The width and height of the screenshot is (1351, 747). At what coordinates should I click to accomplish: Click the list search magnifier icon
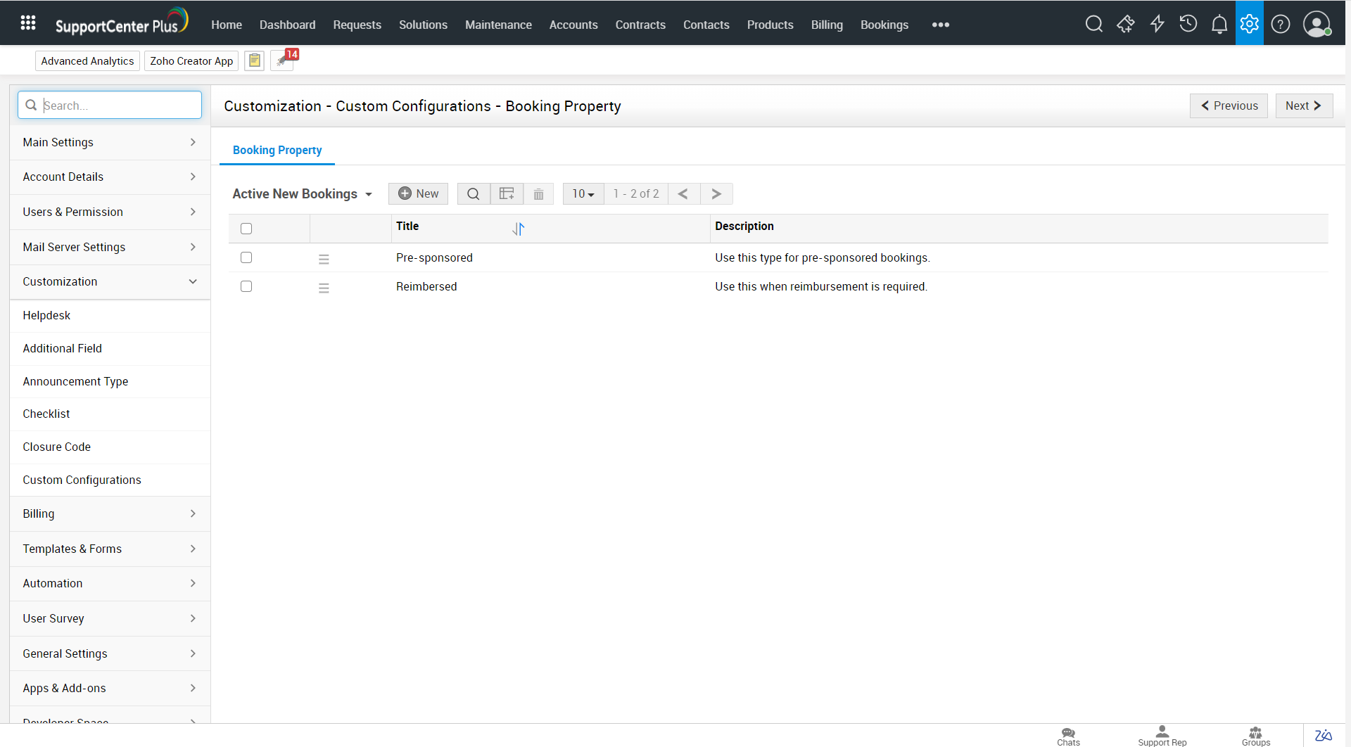(474, 194)
